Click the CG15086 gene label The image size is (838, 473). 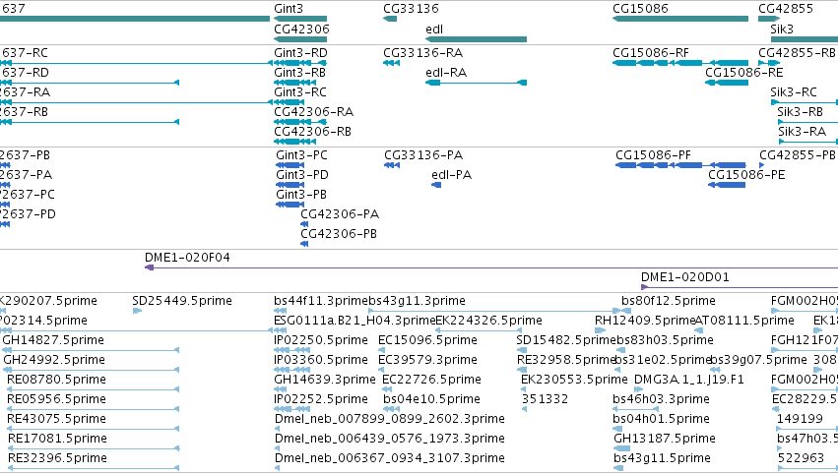(x=640, y=9)
